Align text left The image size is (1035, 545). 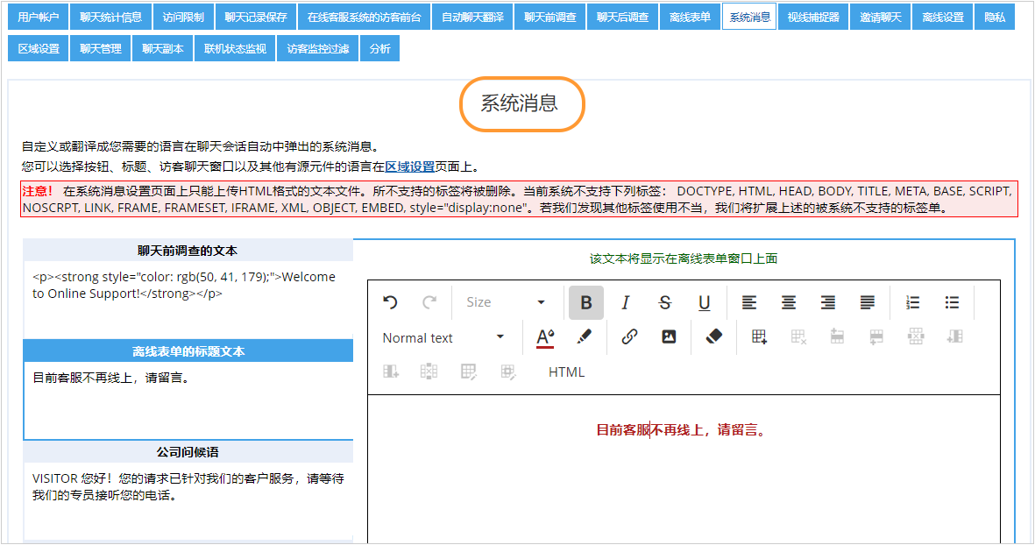click(748, 303)
